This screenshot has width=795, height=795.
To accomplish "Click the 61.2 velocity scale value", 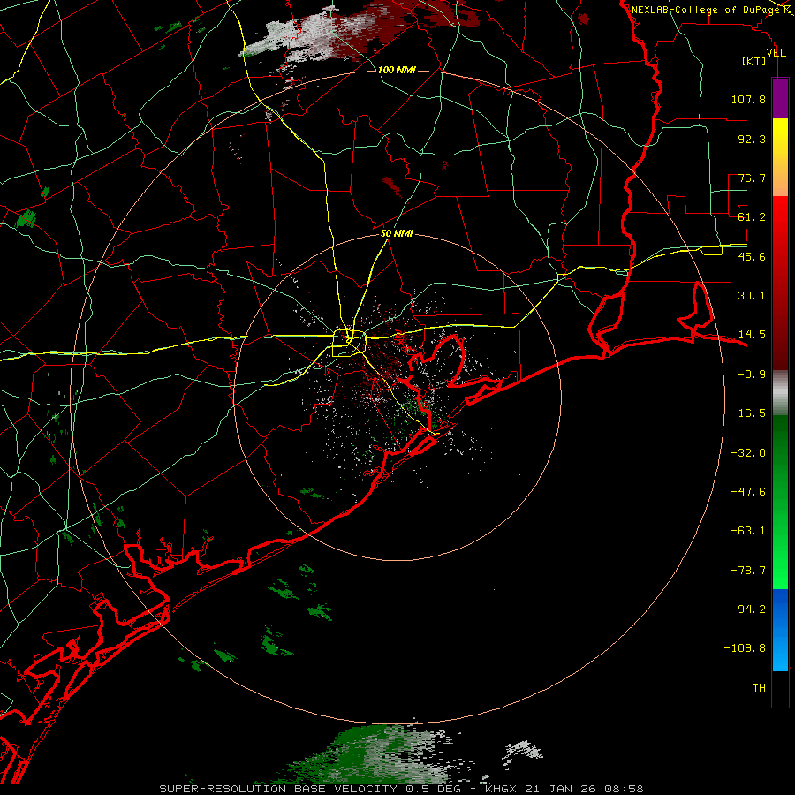I will [752, 217].
